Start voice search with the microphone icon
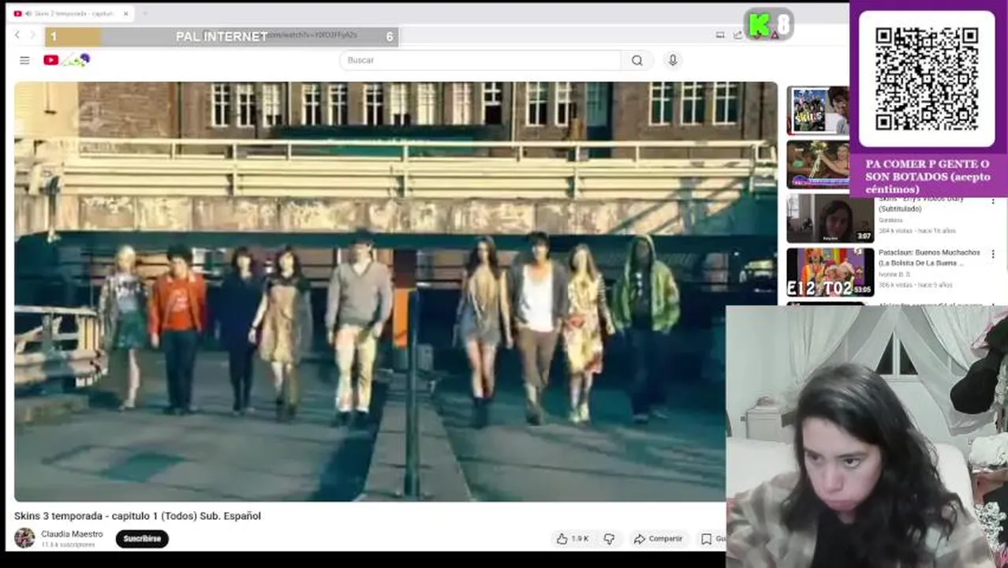1008x568 pixels. tap(673, 60)
